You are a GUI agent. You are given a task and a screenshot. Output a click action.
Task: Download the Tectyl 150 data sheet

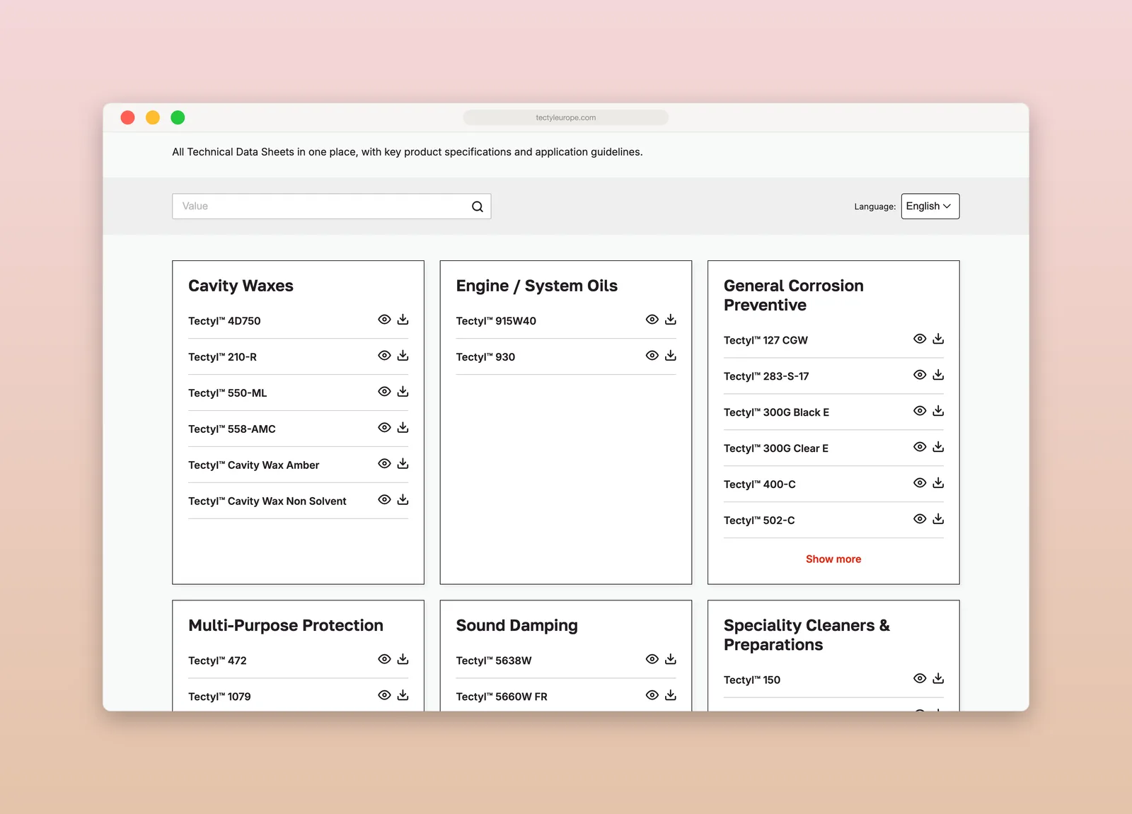tap(938, 678)
